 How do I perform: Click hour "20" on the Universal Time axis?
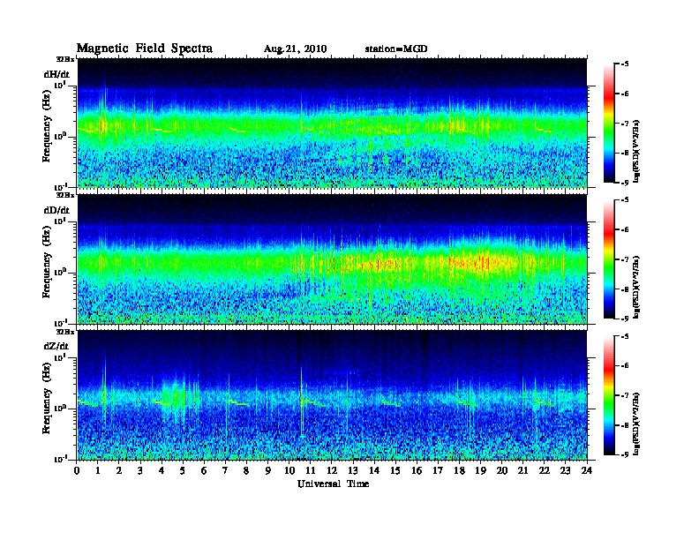point(502,471)
